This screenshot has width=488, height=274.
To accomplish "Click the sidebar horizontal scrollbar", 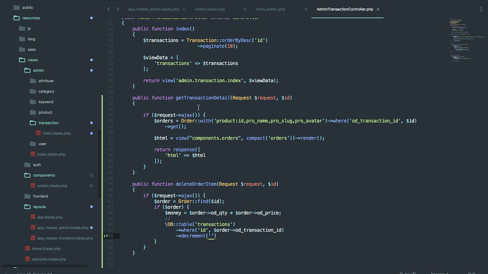I will coord(44,266).
